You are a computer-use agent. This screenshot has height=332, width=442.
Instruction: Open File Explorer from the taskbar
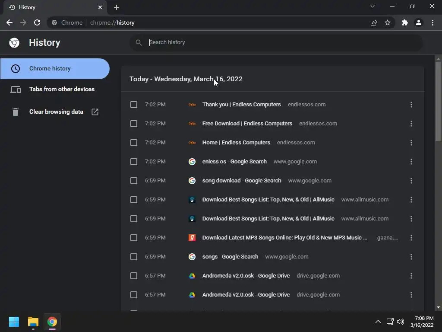pos(33,322)
